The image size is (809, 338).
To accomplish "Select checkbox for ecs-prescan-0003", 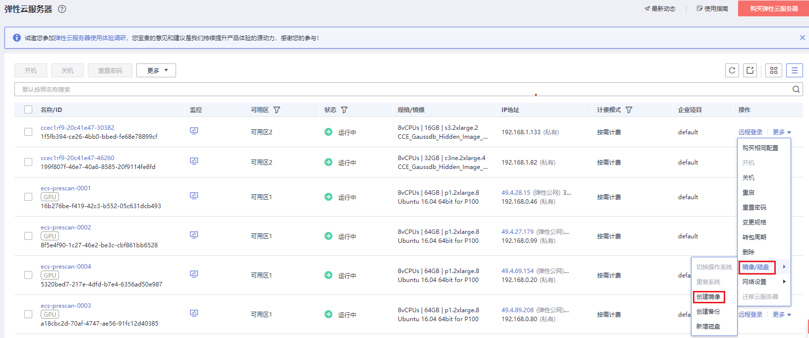I will pyautogui.click(x=28, y=314).
